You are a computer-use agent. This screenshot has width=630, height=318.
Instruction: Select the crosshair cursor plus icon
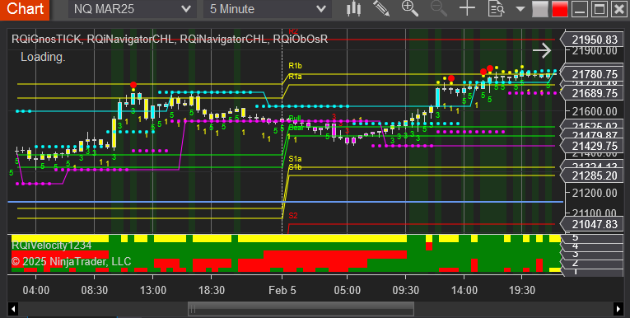pos(467,8)
